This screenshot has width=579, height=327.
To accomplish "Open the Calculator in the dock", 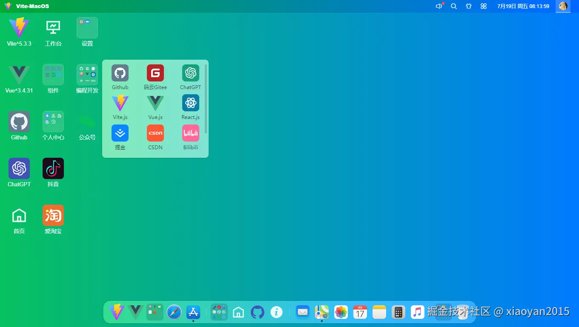I will (398, 312).
